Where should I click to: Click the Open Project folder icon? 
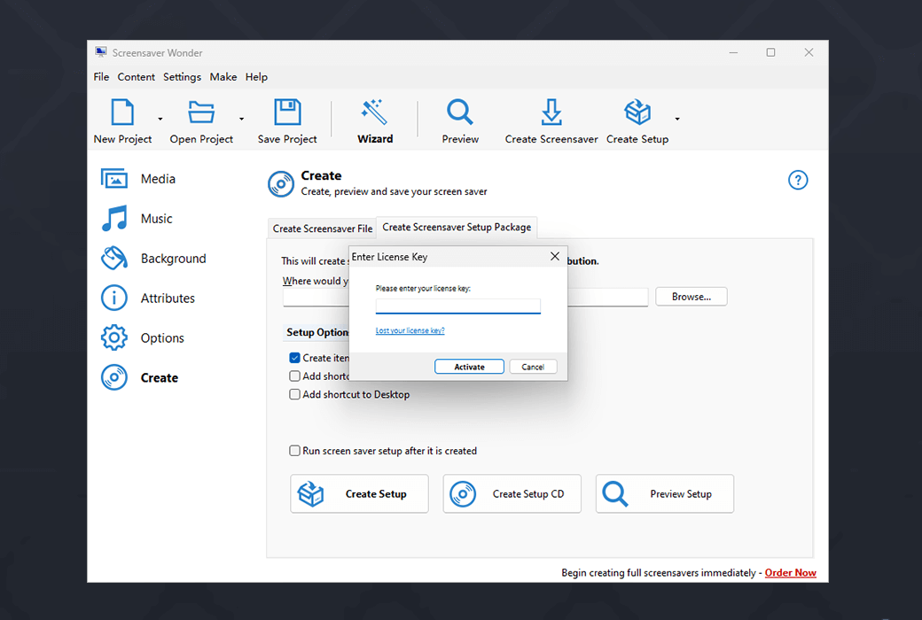pyautogui.click(x=201, y=112)
